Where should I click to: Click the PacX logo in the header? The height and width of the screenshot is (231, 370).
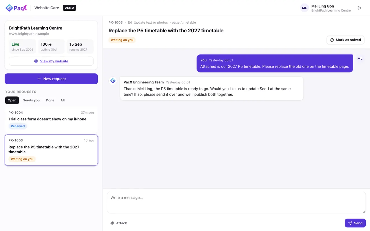tap(16, 8)
